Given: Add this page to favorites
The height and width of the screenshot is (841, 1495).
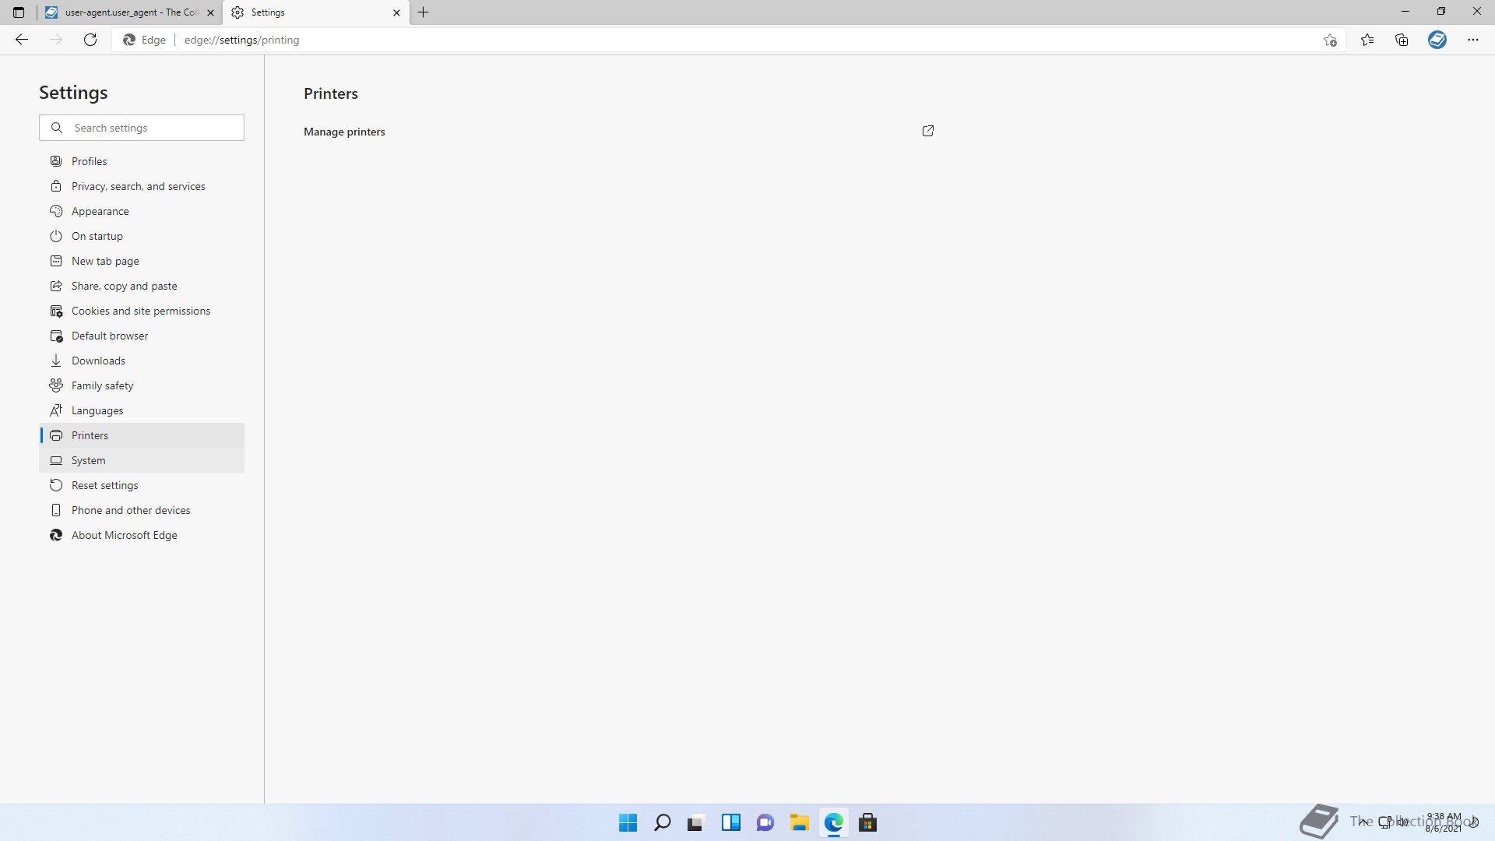Looking at the screenshot, I should [1330, 40].
